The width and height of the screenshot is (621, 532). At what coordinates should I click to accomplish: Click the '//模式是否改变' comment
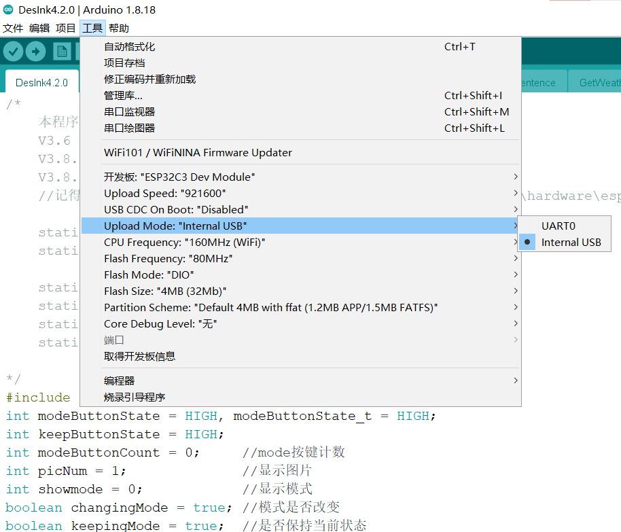tap(291, 508)
